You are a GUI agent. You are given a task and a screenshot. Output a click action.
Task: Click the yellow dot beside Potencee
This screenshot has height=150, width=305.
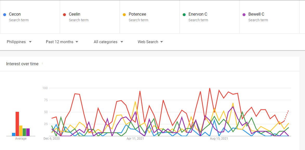tap(124, 15)
